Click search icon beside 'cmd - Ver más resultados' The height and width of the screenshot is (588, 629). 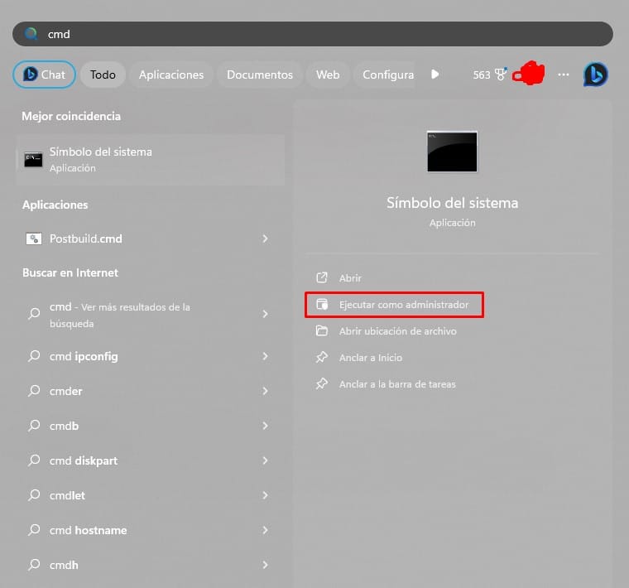point(34,314)
